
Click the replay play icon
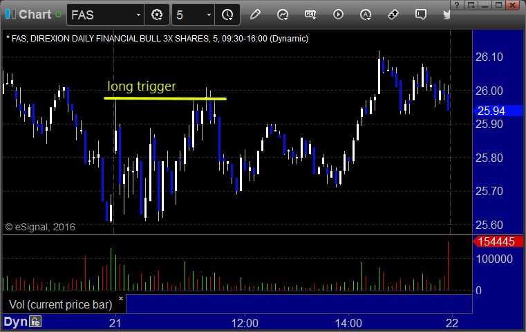338,15
